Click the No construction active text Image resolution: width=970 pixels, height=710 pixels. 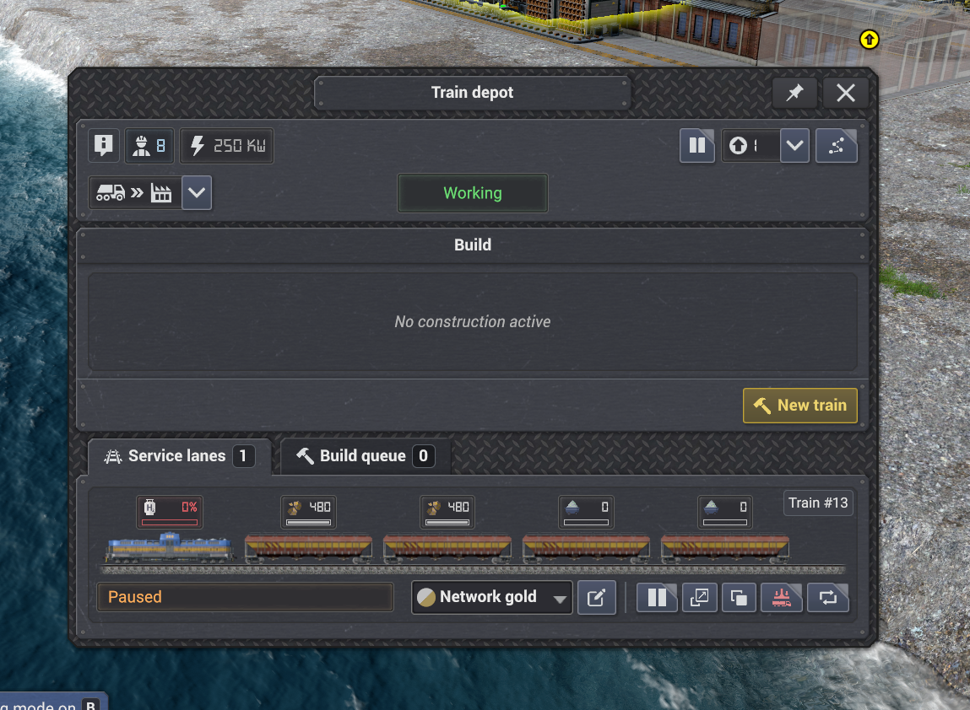473,322
